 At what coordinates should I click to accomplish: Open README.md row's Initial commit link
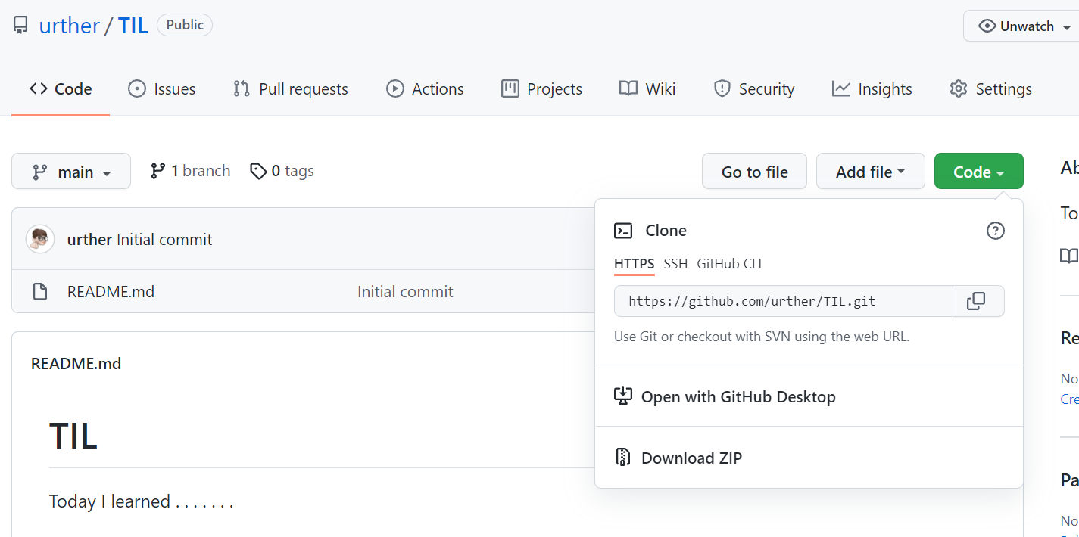pos(405,291)
